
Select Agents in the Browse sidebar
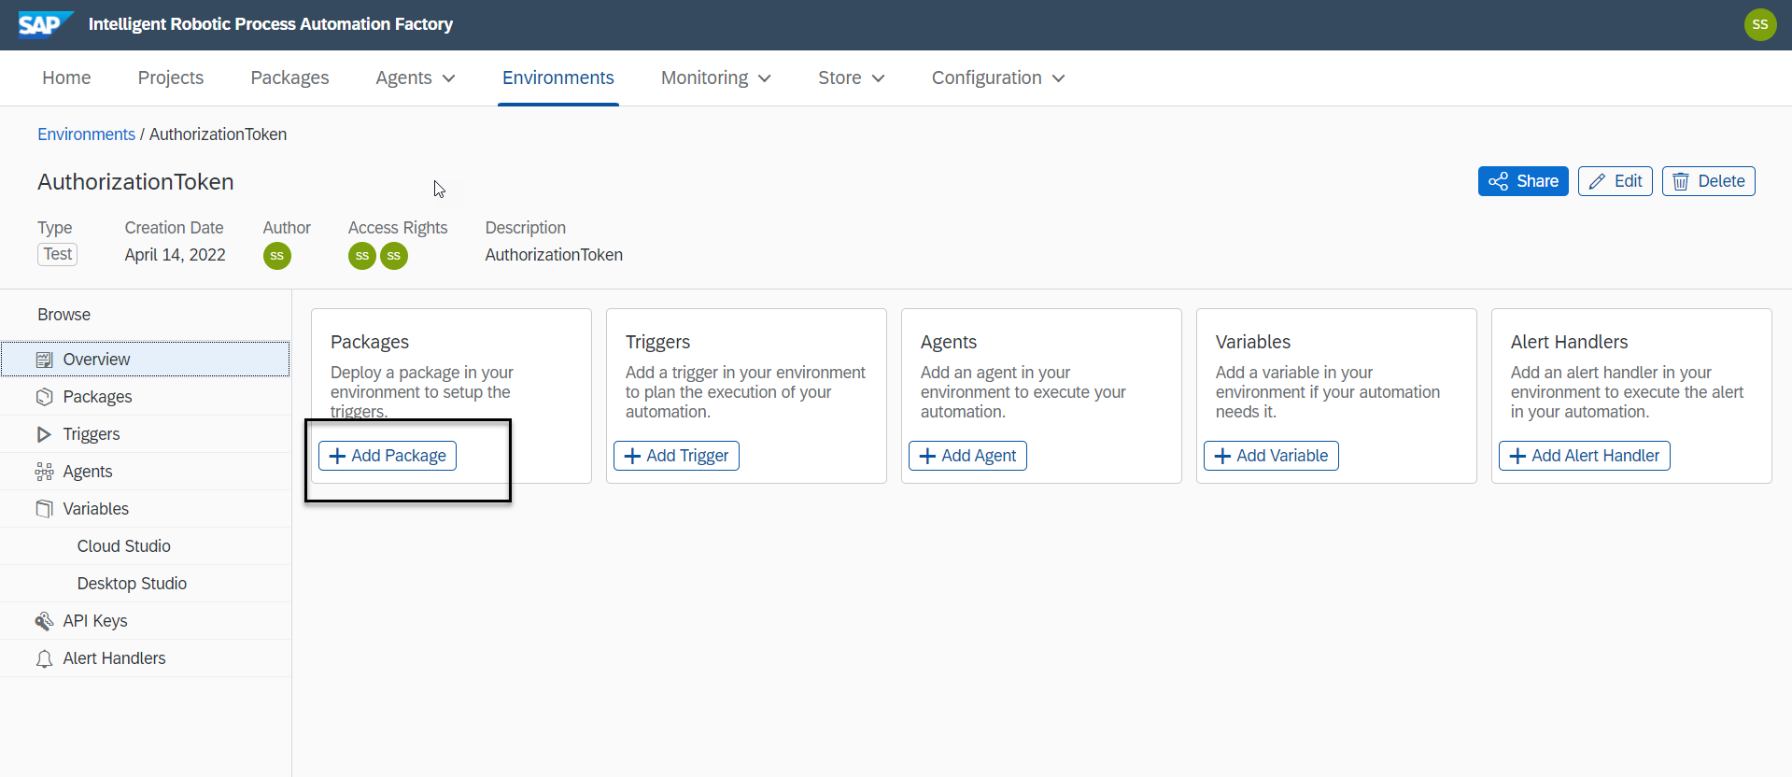coord(146,472)
